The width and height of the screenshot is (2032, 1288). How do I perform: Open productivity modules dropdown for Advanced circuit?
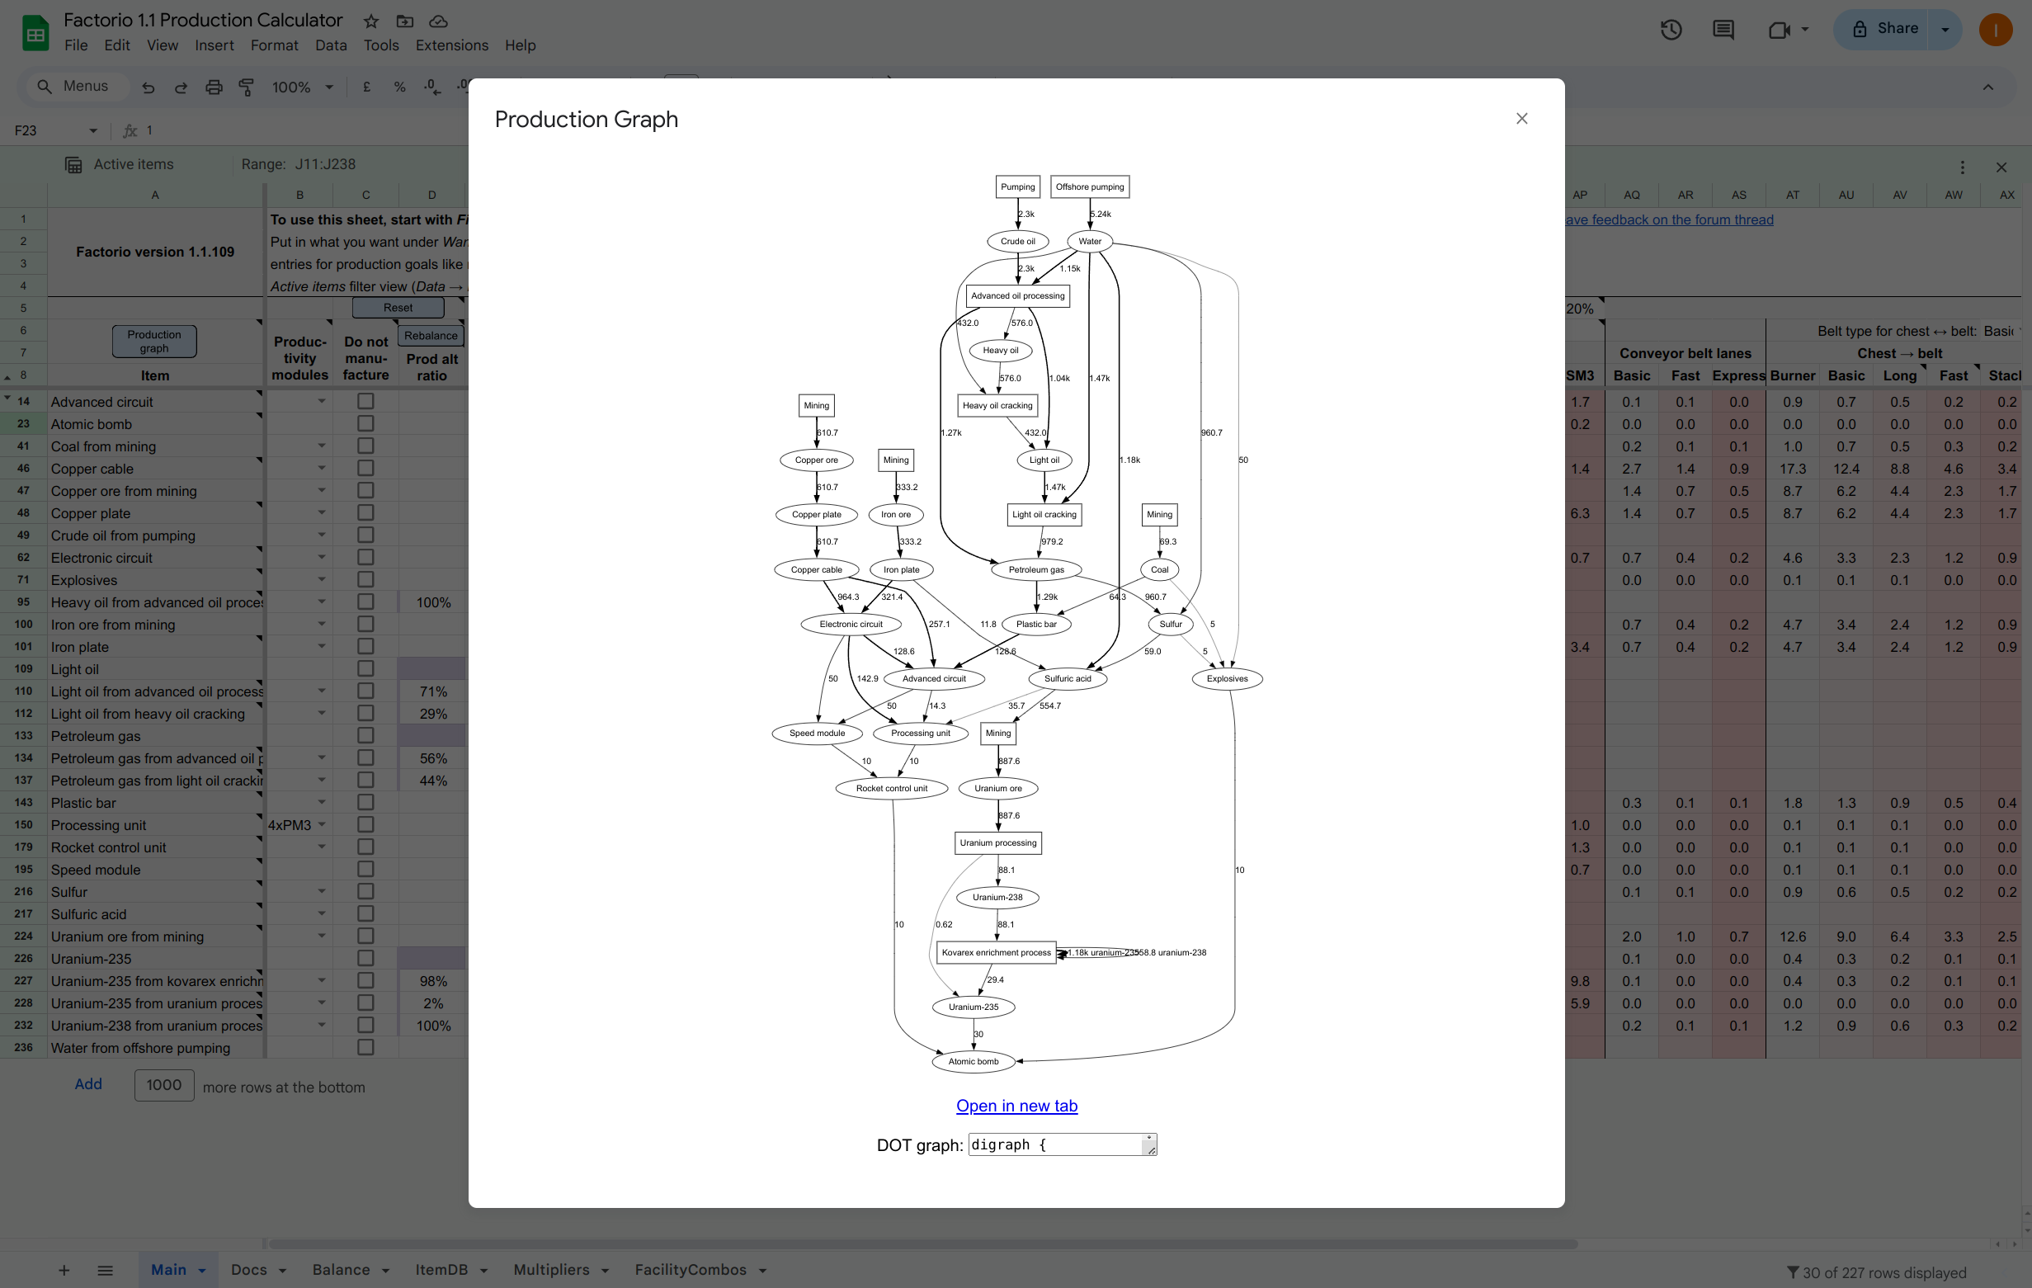click(x=322, y=402)
